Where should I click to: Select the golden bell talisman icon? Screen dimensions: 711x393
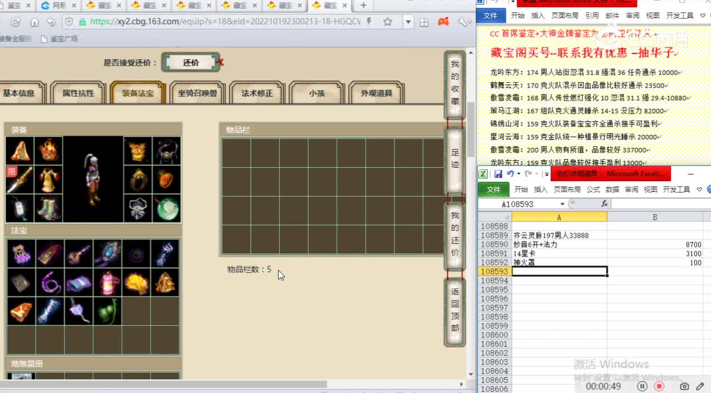point(165,282)
